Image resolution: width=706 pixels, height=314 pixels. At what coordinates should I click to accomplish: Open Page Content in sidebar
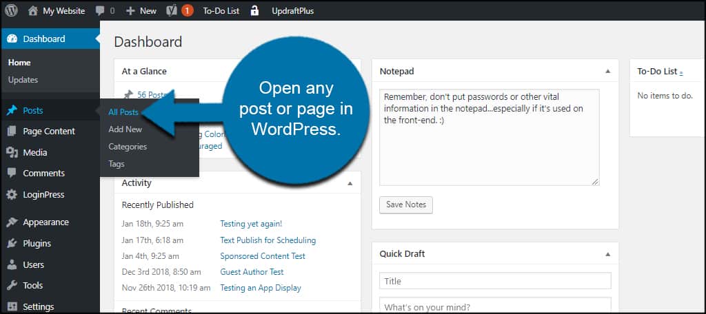pyautogui.click(x=50, y=132)
